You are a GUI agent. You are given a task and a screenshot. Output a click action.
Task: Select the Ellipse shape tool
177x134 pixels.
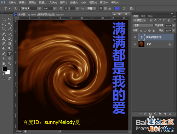[10, 59]
